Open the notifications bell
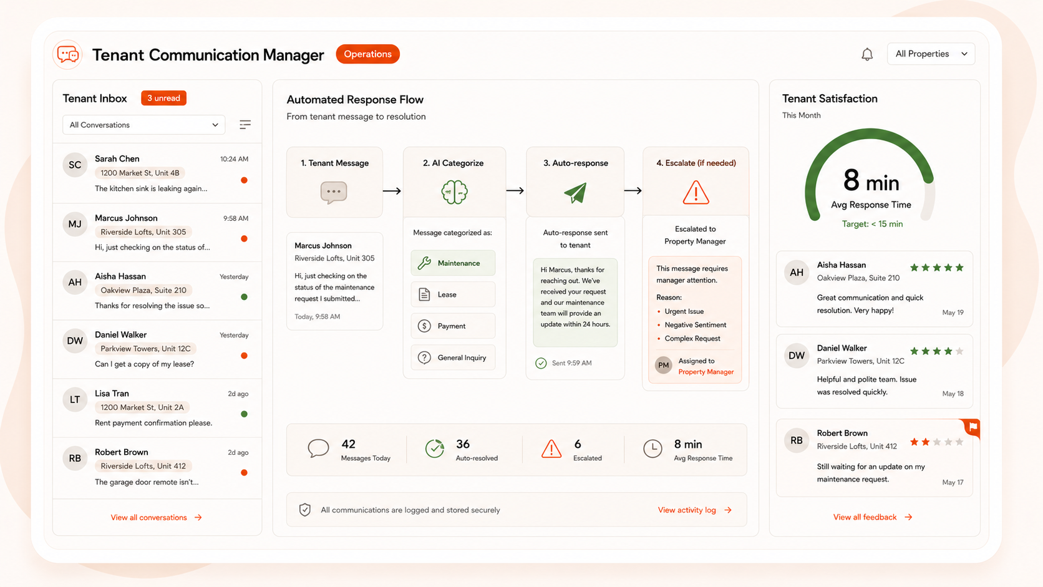The width and height of the screenshot is (1043, 587). click(x=867, y=54)
